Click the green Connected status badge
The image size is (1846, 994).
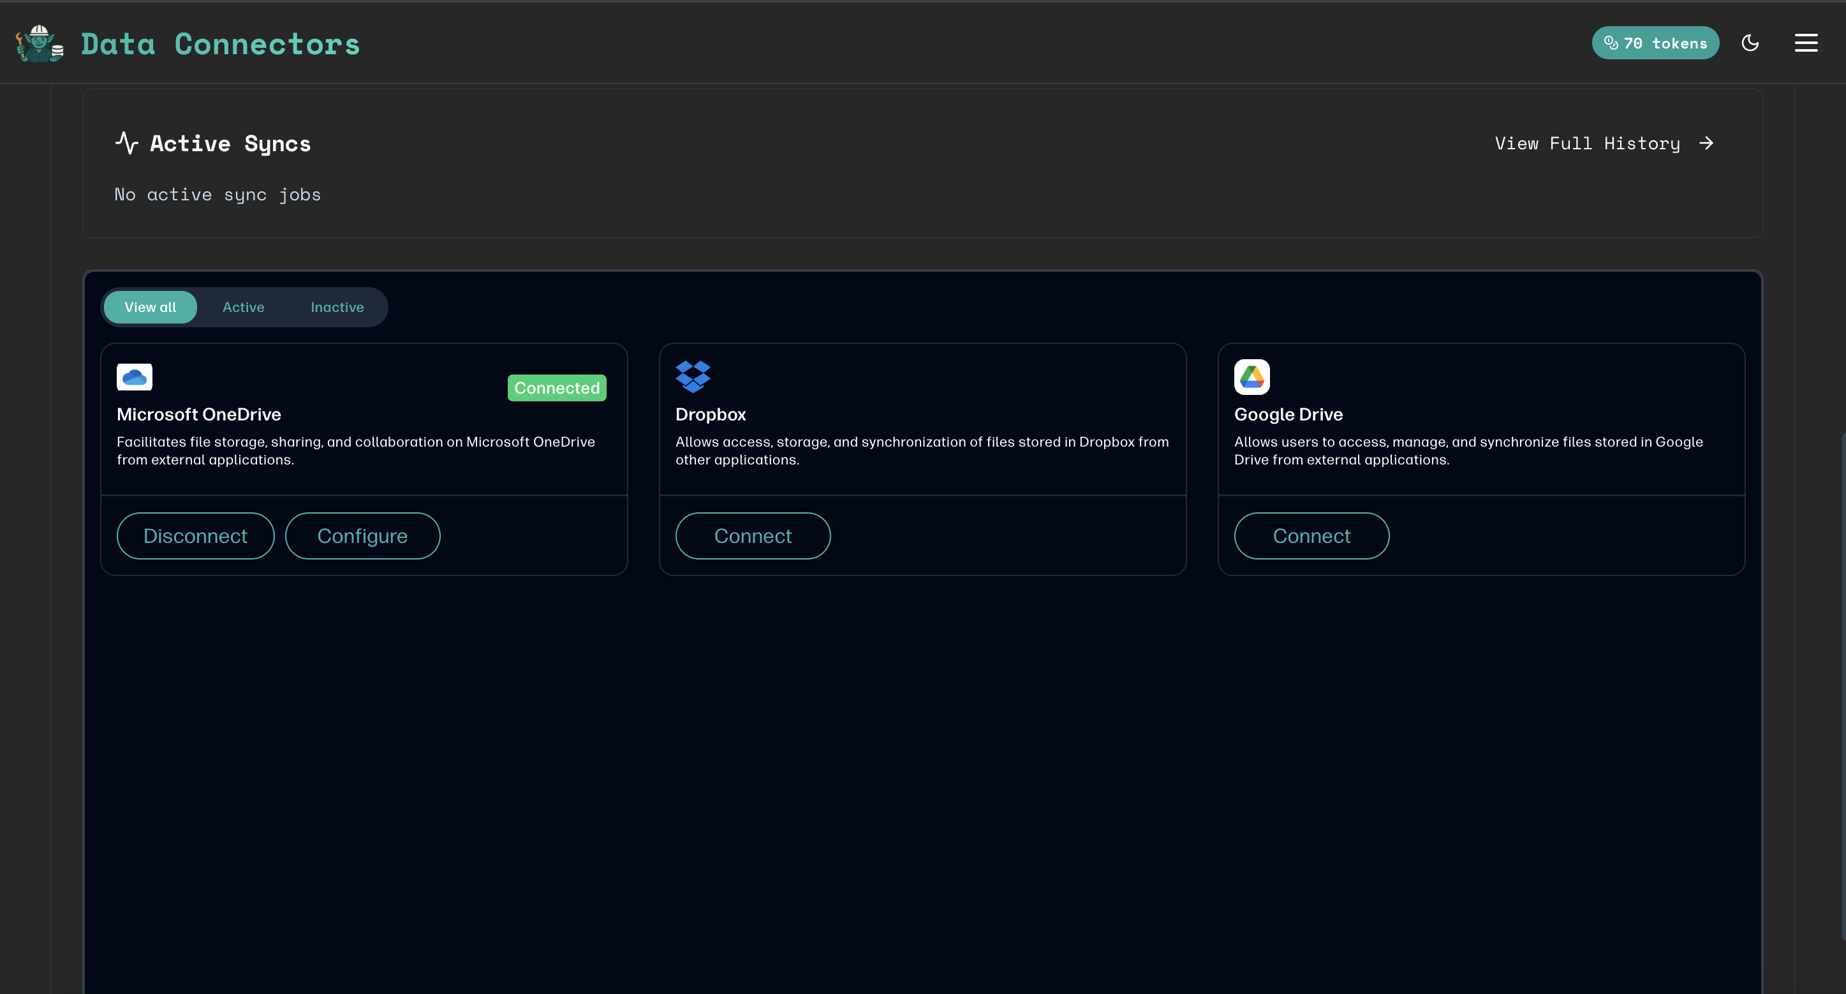point(557,388)
